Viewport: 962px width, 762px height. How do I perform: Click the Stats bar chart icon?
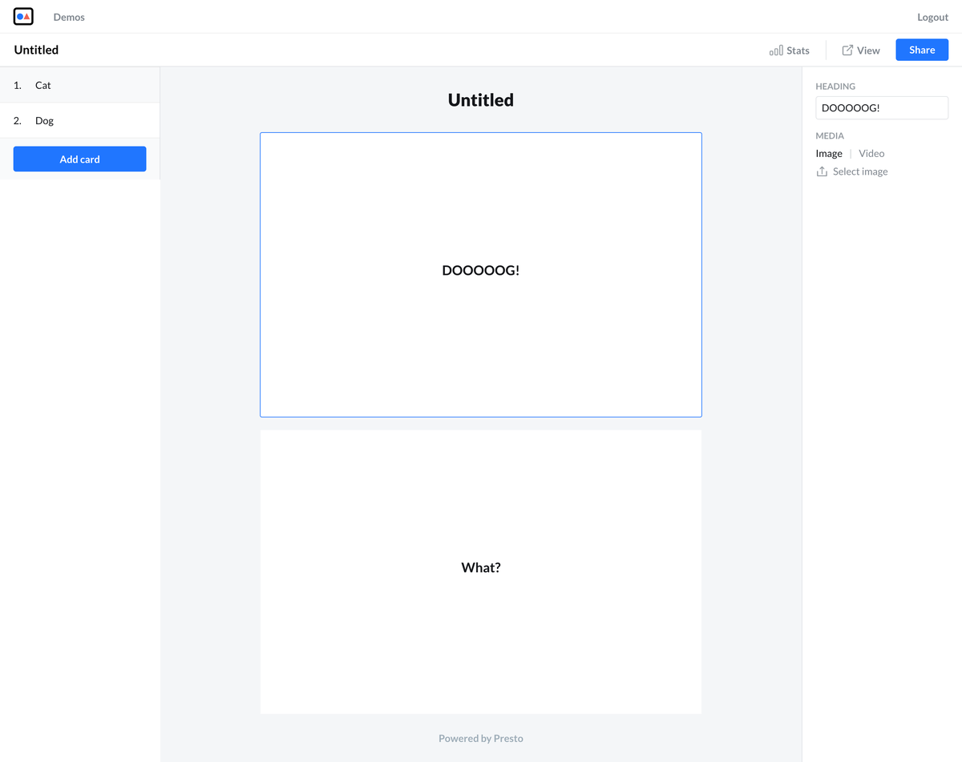coord(775,50)
